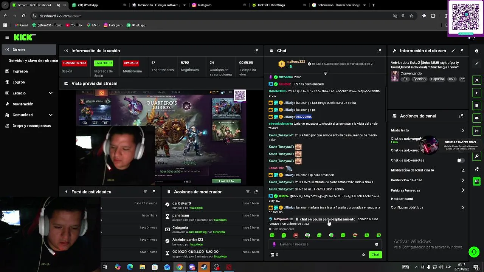Image resolution: width=484 pixels, height=272 pixels.
Task: Open Gmail bookmark in bookmarks bar
Action: point(22,25)
